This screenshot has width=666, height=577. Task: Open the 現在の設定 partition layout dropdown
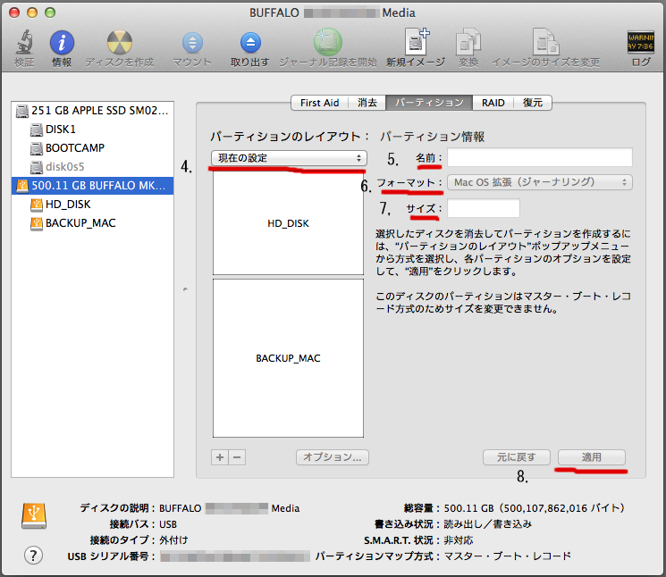(x=289, y=158)
